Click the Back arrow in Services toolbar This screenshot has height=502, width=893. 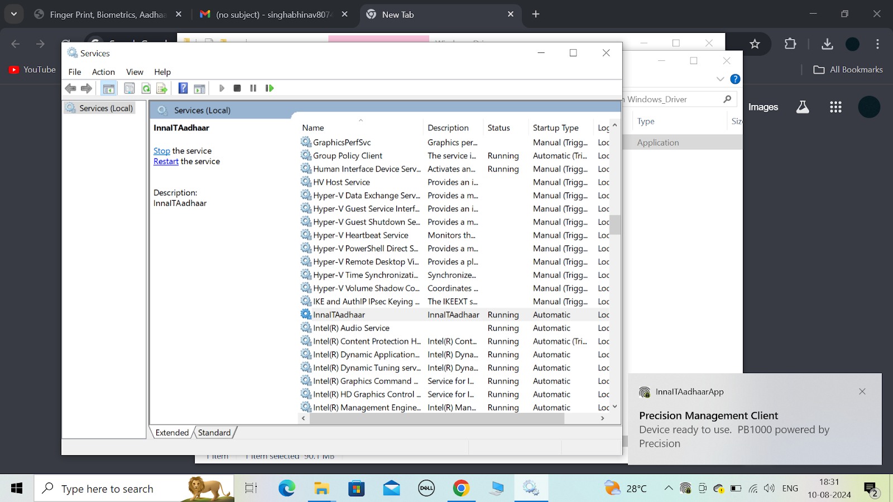tap(70, 88)
